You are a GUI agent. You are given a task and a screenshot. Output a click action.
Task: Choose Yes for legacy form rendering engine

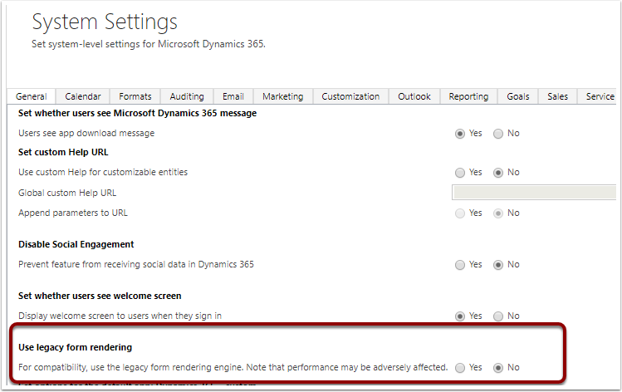(x=460, y=368)
